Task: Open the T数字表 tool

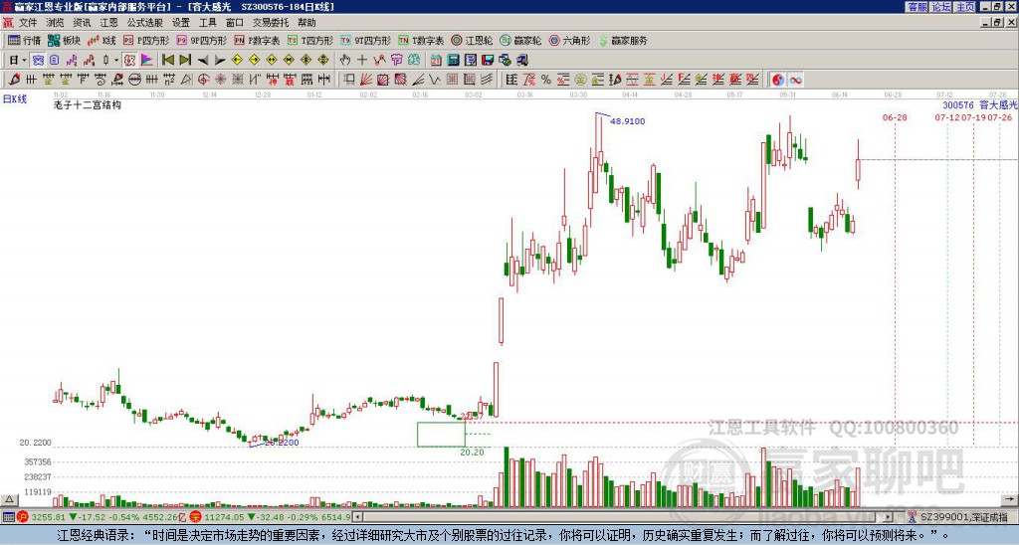Action: (x=421, y=40)
